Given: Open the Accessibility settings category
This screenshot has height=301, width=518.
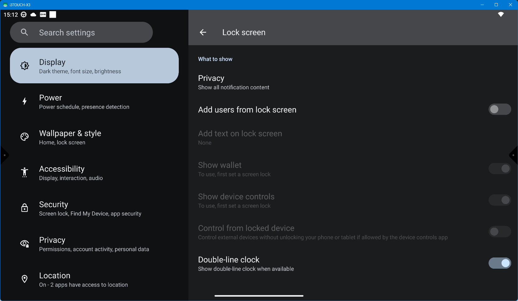Looking at the screenshot, I should (71, 173).
